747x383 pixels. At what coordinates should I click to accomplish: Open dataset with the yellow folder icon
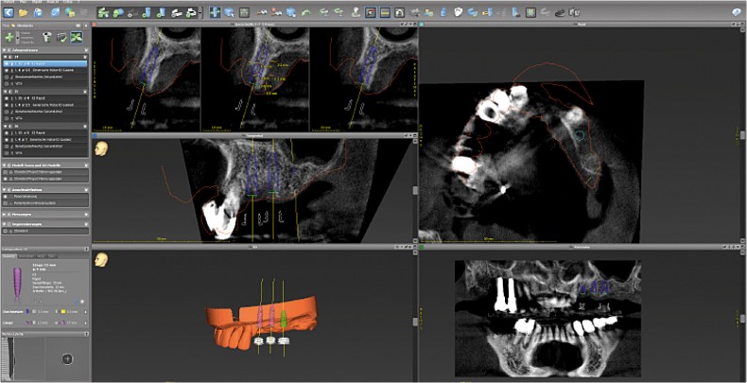24,12
